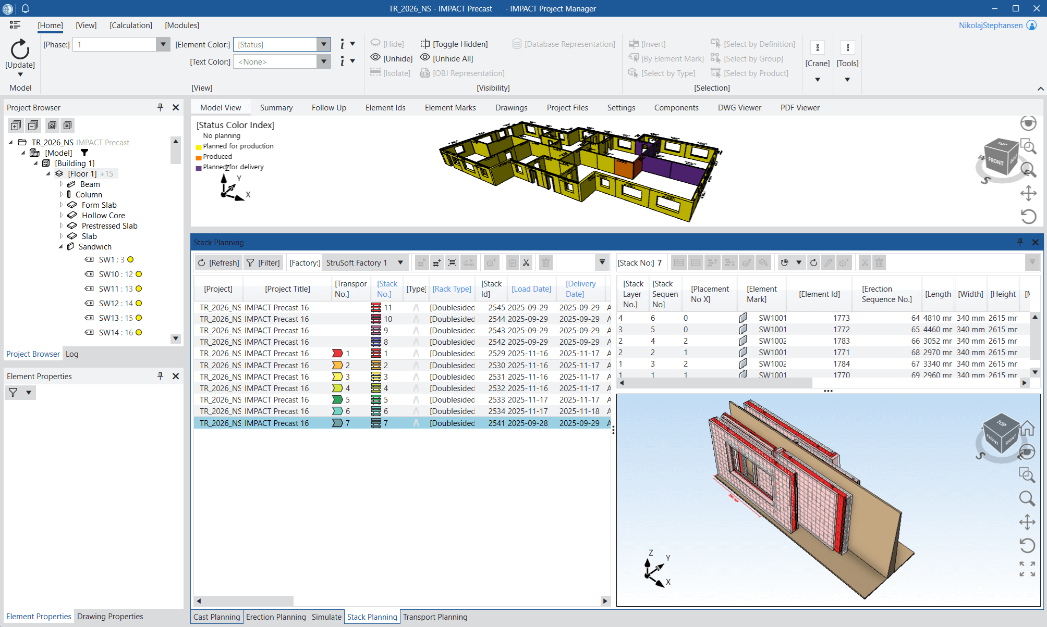Open the Modules ribbon tab

[182, 25]
